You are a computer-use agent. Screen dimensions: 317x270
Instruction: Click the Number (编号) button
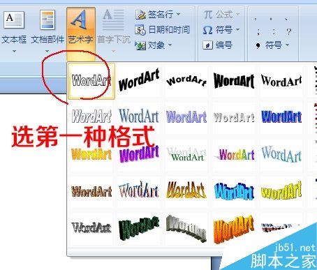218,45
